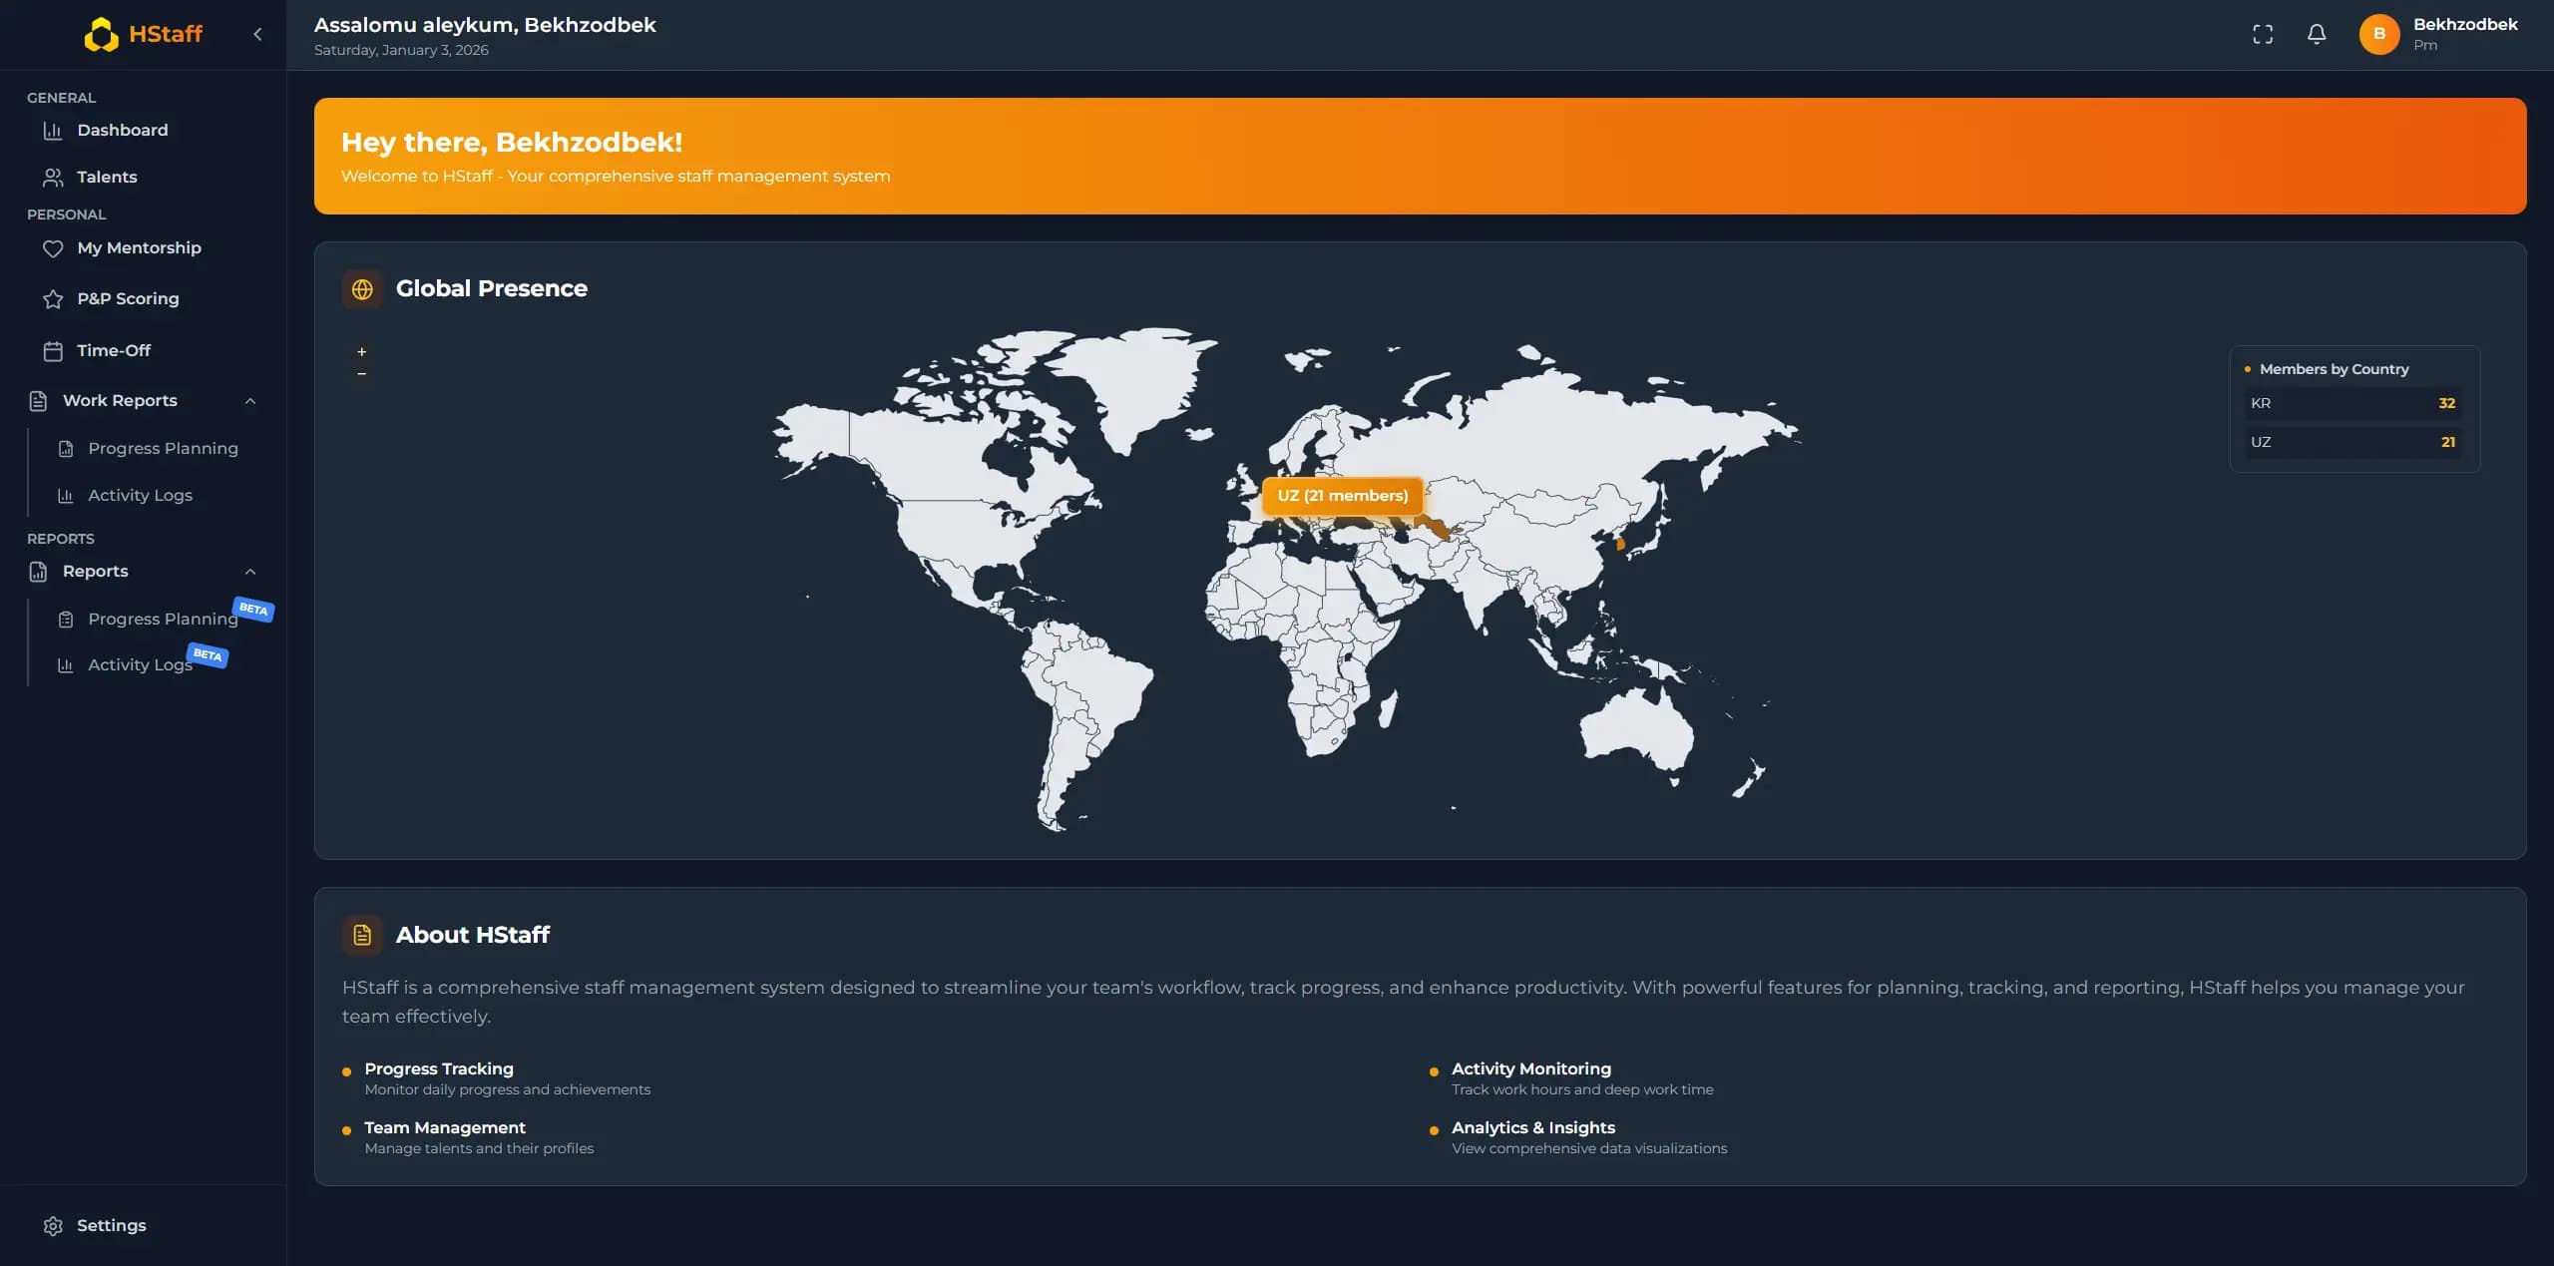This screenshot has height=1266, width=2554.
Task: Expand Activity Logs under Work Reports
Action: tap(138, 495)
